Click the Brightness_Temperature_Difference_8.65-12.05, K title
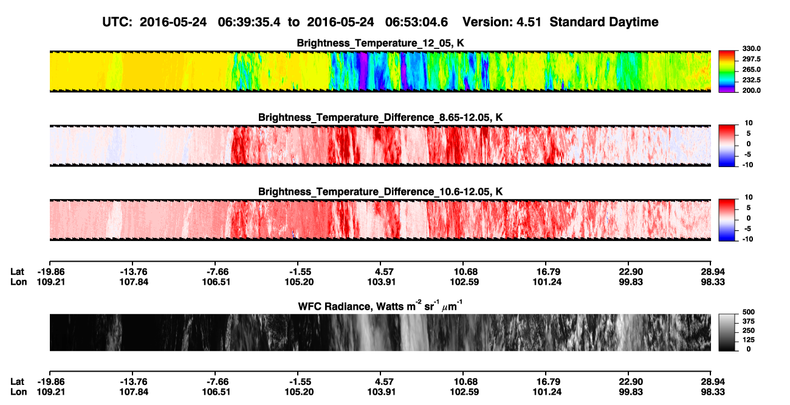Image resolution: width=790 pixels, height=405 pixels. (x=380, y=117)
